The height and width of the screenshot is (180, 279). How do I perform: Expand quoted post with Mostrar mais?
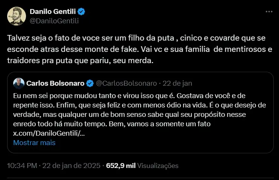[x=34, y=143]
